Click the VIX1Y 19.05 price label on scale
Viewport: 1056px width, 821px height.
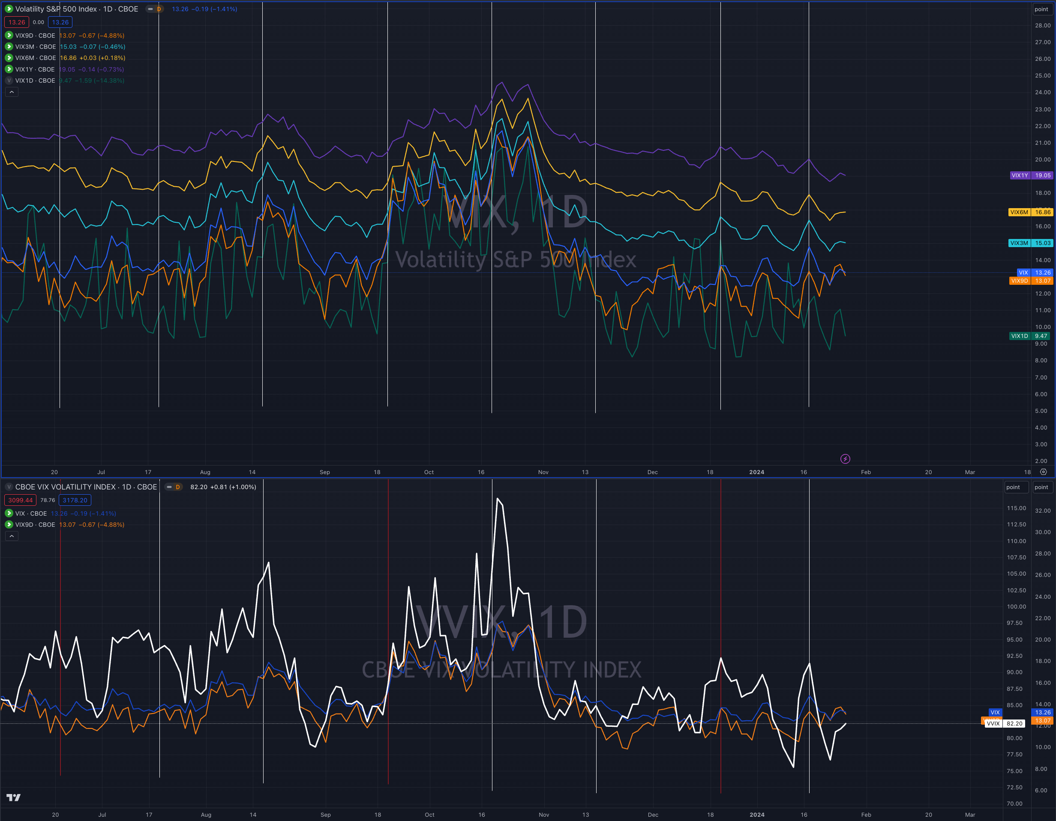point(1042,176)
